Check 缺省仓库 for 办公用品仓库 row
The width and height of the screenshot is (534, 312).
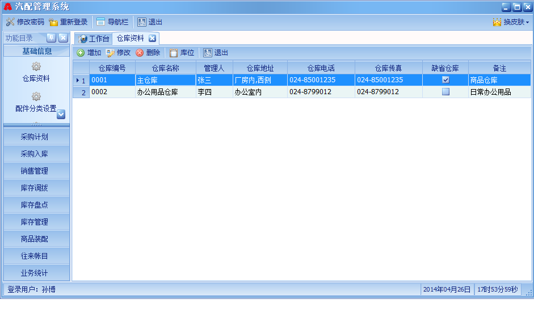[445, 92]
